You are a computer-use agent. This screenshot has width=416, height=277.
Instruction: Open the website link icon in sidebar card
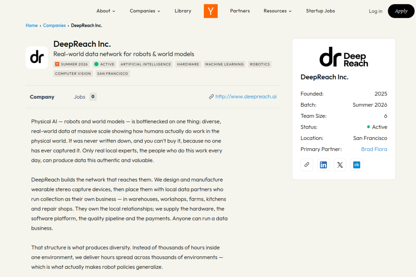tap(307, 165)
